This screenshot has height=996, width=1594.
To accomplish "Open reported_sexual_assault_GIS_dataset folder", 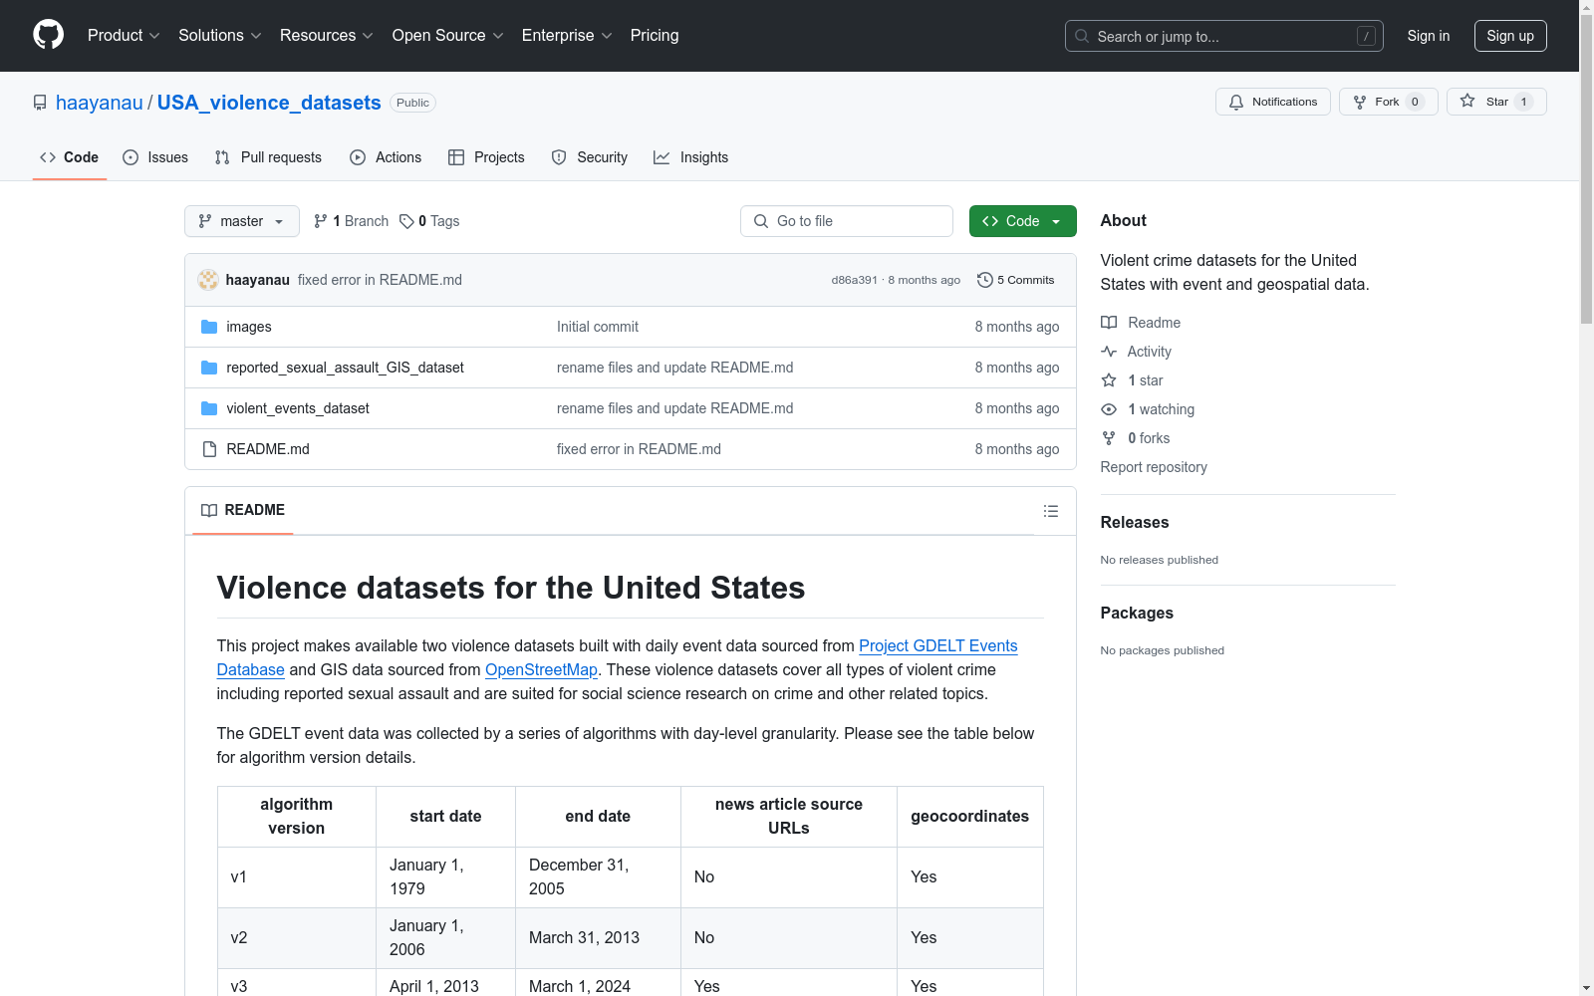I will (345, 368).
